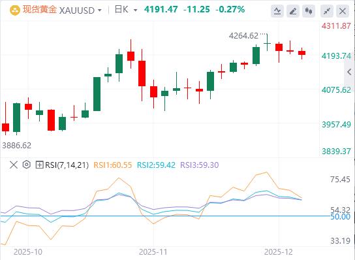
Task: Click the price change -11.25
Action: (196, 10)
